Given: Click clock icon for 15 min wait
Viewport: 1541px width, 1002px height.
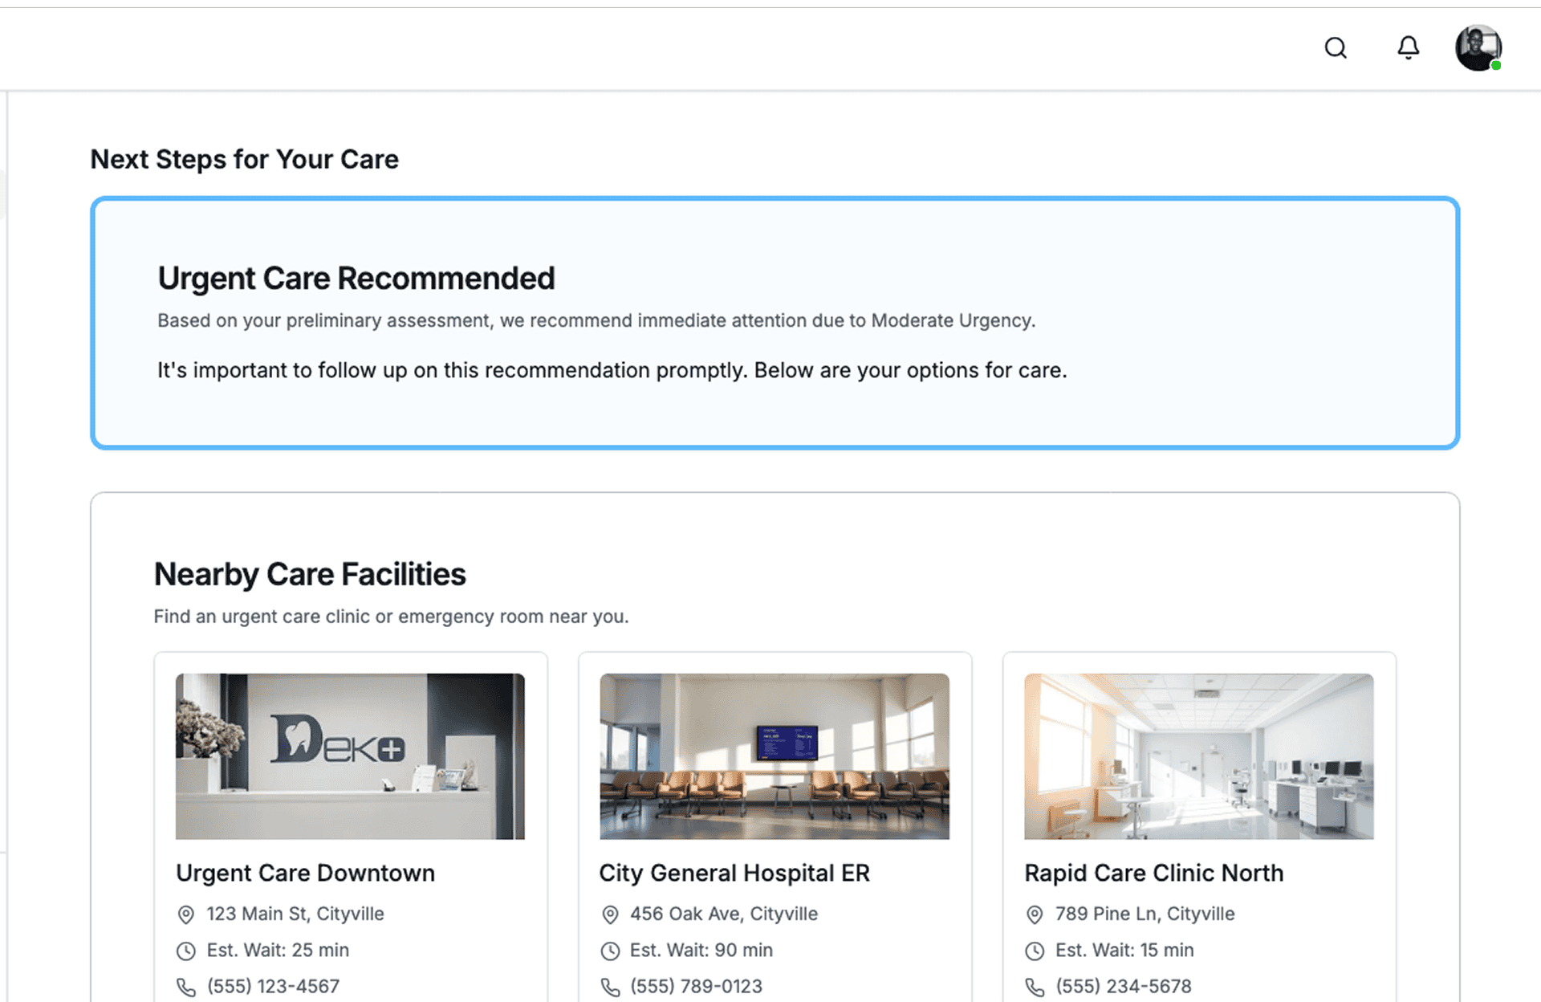Looking at the screenshot, I should coord(1035,951).
